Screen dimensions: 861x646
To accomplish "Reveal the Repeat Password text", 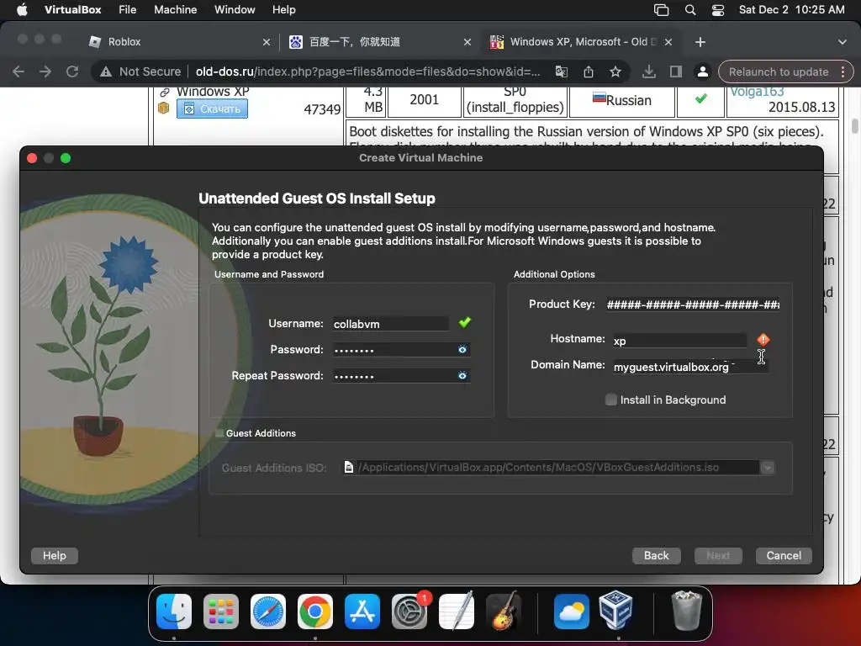I will click(x=462, y=376).
